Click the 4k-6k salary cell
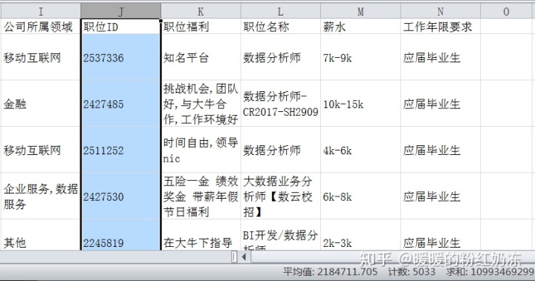The width and height of the screenshot is (535, 281). tap(360, 150)
